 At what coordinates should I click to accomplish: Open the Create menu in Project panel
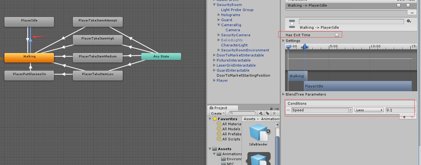pos(218,113)
